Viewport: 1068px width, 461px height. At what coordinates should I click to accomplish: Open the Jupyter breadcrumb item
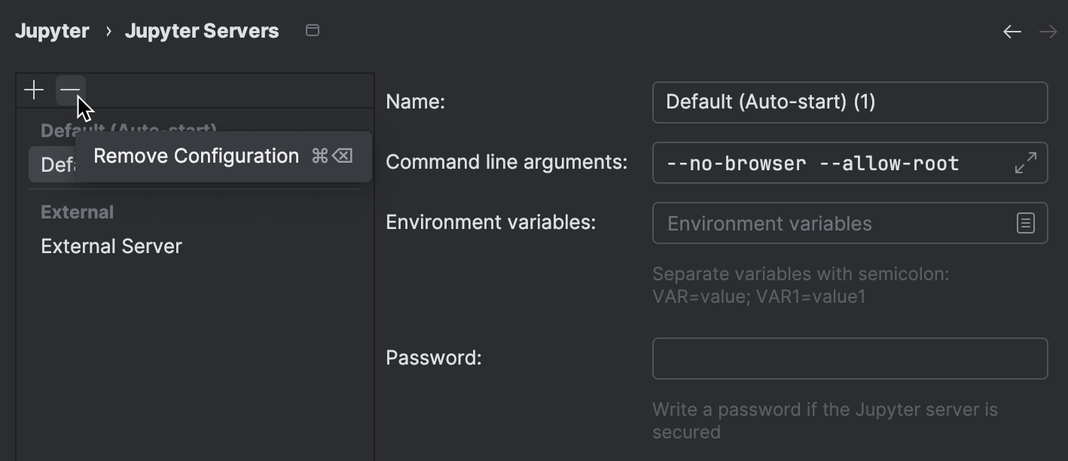[x=52, y=30]
